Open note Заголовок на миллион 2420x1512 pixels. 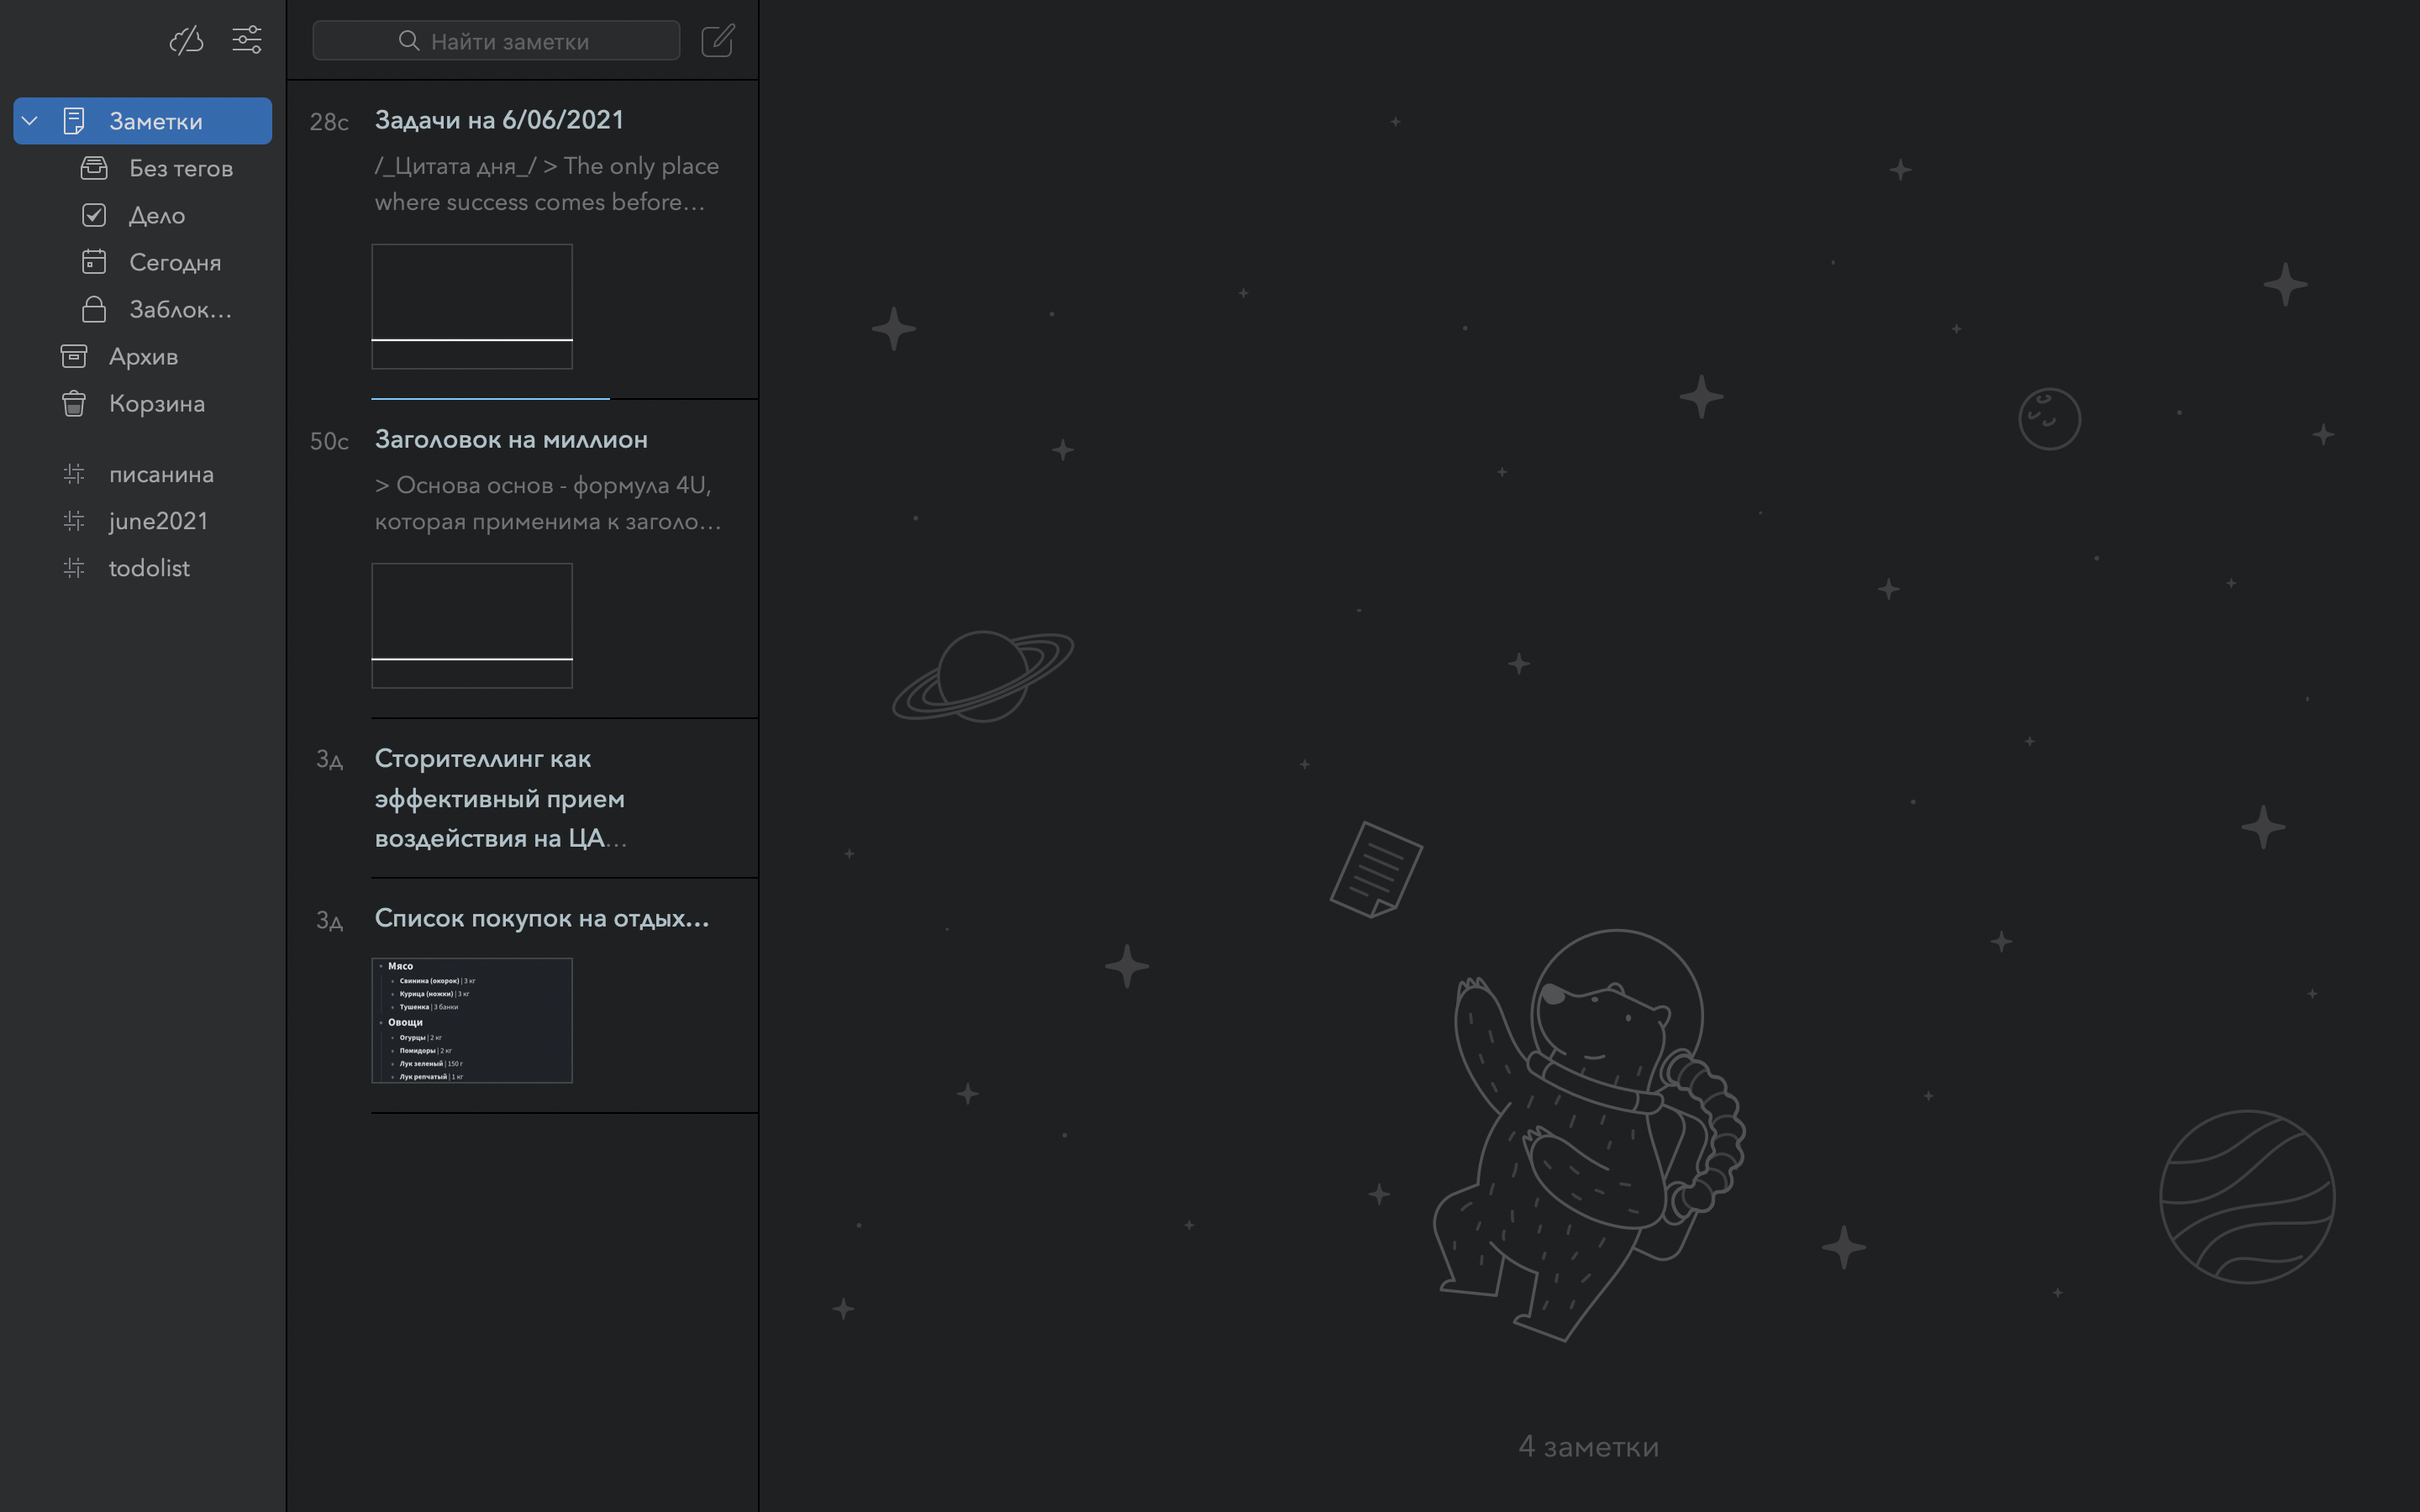511,440
